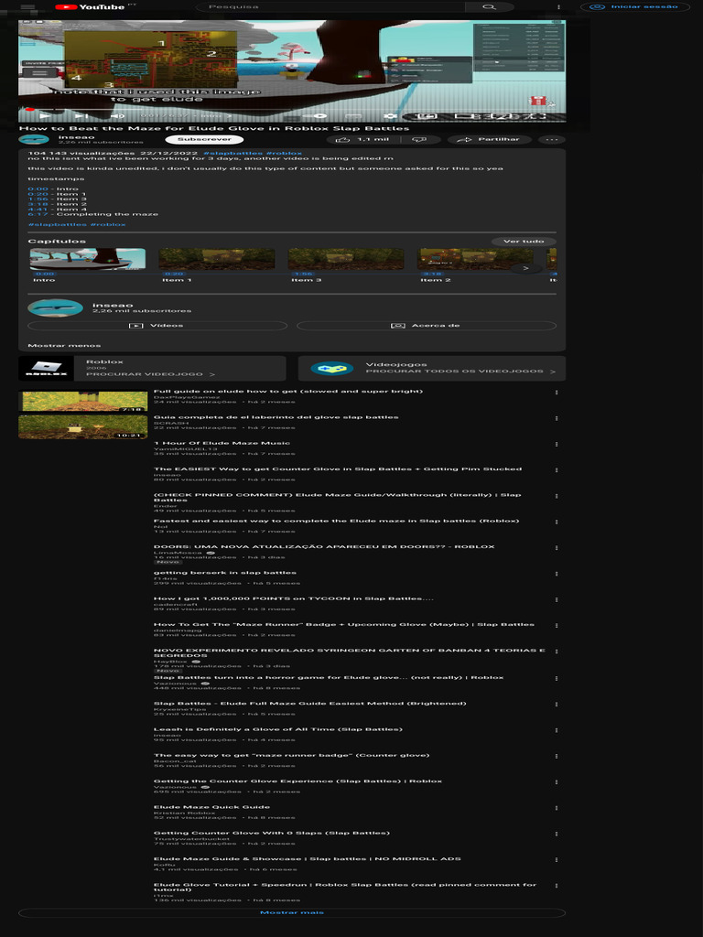The width and height of the screenshot is (703, 937).
Task: Open the channel's Acerca de tab
Action: 426,326
